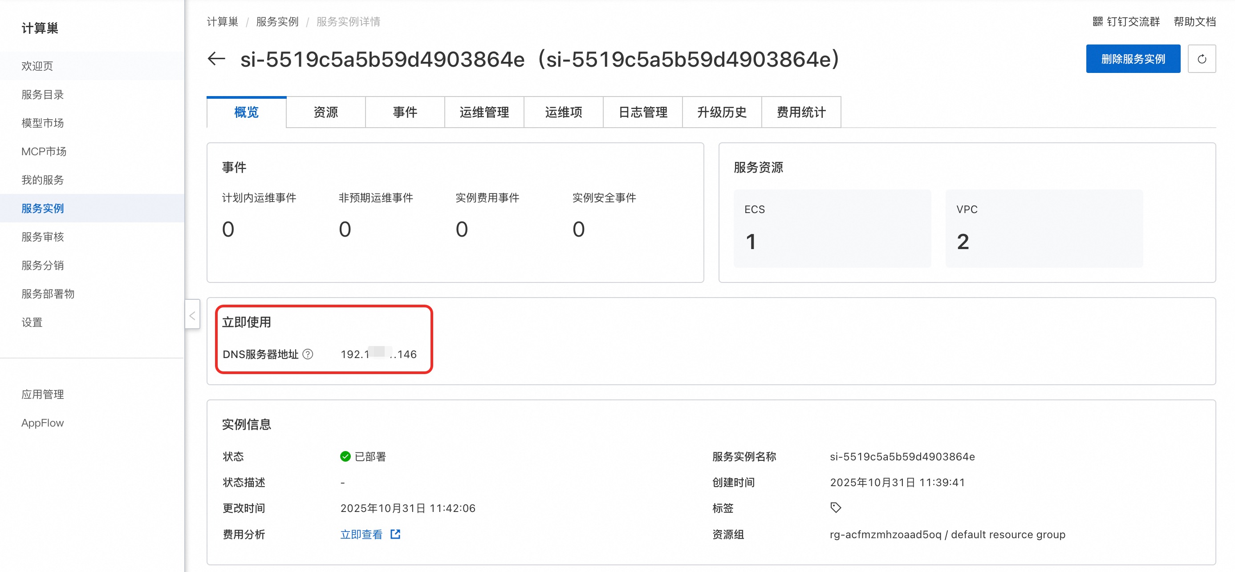
Task: Go to 服务实例 in the breadcrumb
Action: tap(276, 21)
